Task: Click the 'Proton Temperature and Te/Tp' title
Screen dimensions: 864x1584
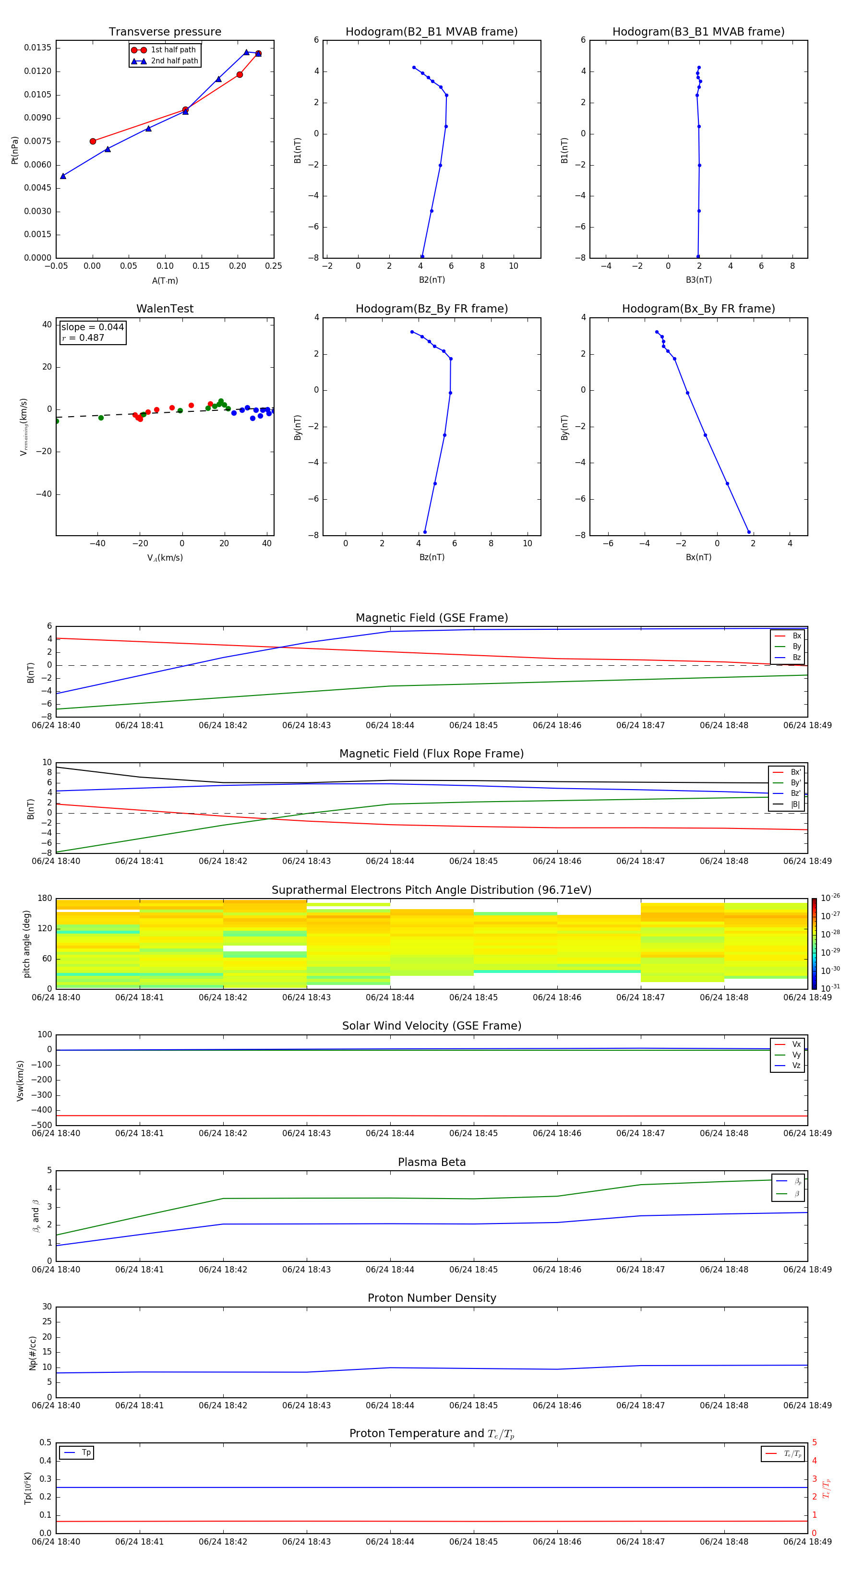Action: tap(432, 1434)
